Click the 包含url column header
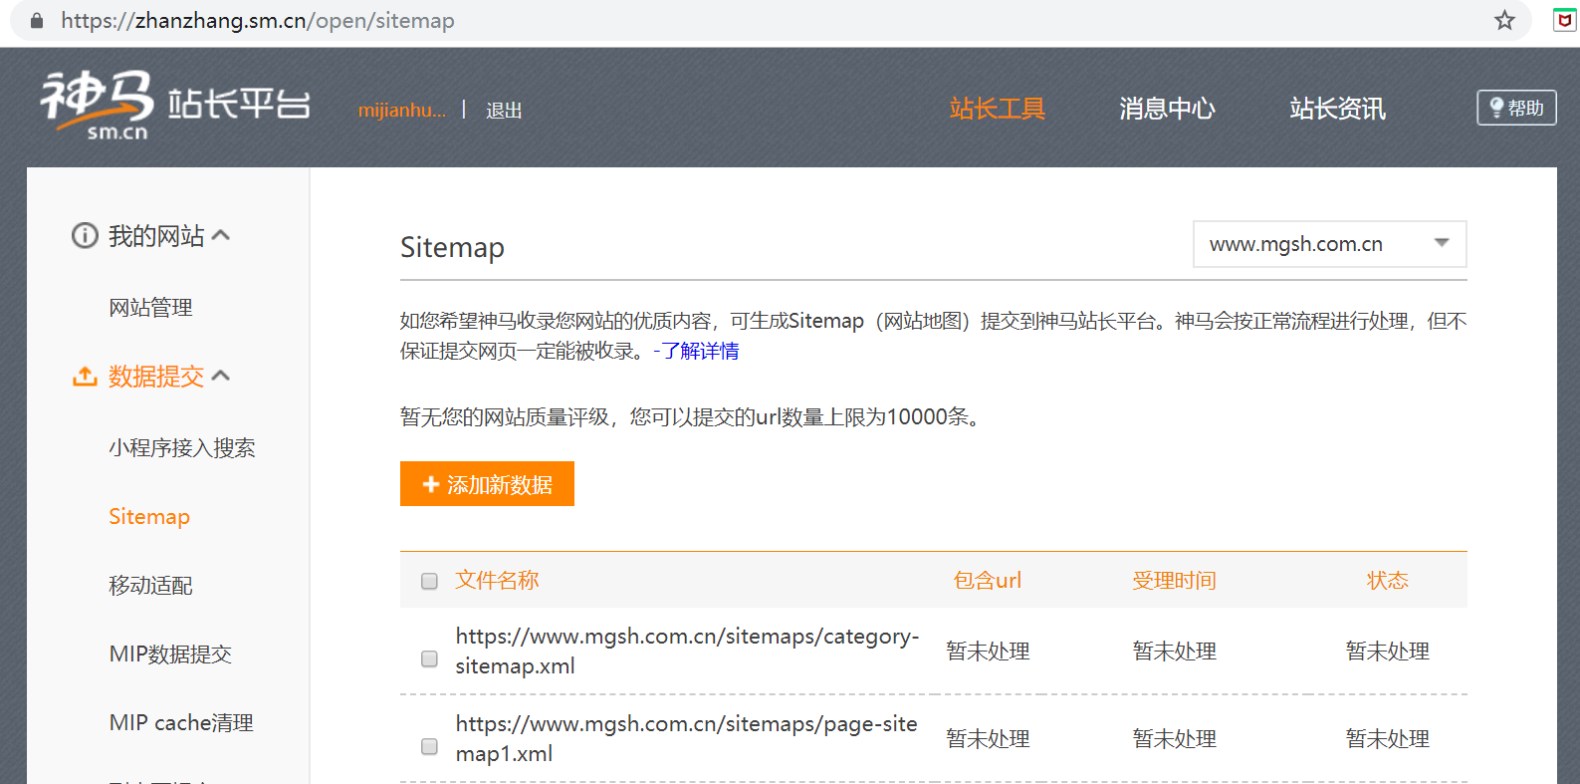The width and height of the screenshot is (1580, 784). point(987,580)
